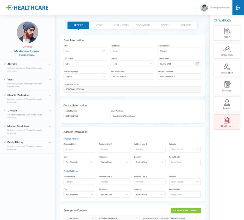244x220 pixels.
Task: Expand the Allergies section chevron
Action: (50, 64)
